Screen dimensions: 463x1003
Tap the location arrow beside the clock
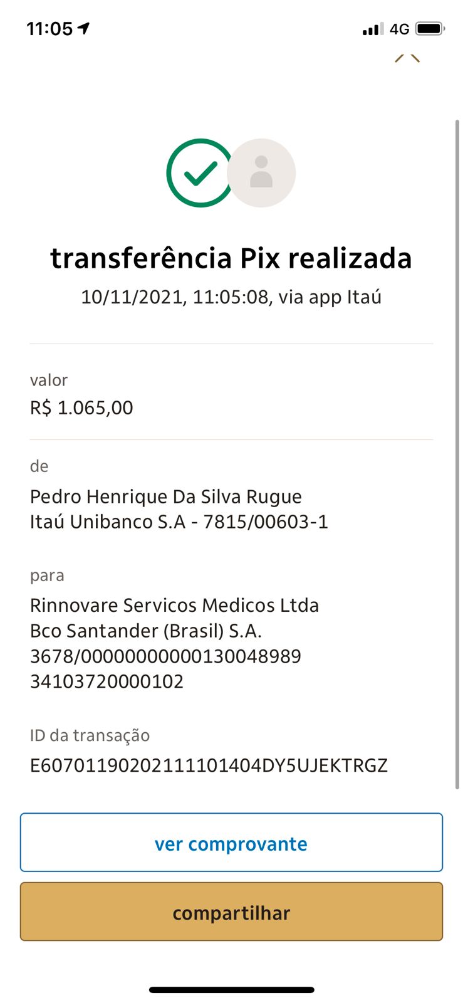point(83,28)
